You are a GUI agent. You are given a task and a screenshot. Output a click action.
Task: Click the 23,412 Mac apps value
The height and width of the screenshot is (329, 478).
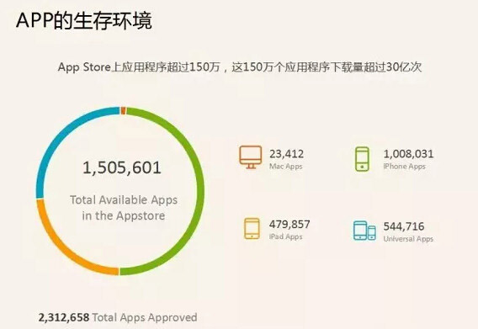click(x=286, y=154)
